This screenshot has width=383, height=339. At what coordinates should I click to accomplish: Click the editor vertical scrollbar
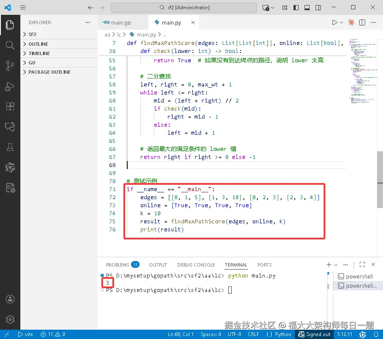click(x=380, y=179)
